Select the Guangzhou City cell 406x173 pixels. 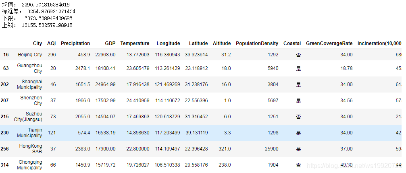[29, 68]
